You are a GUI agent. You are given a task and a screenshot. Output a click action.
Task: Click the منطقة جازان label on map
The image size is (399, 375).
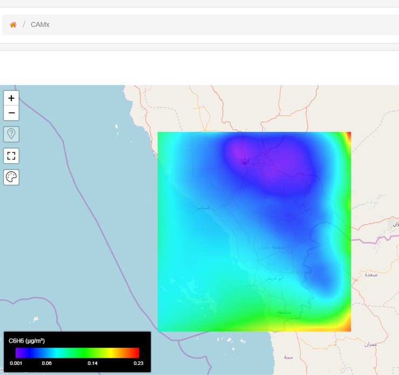click(x=272, y=247)
